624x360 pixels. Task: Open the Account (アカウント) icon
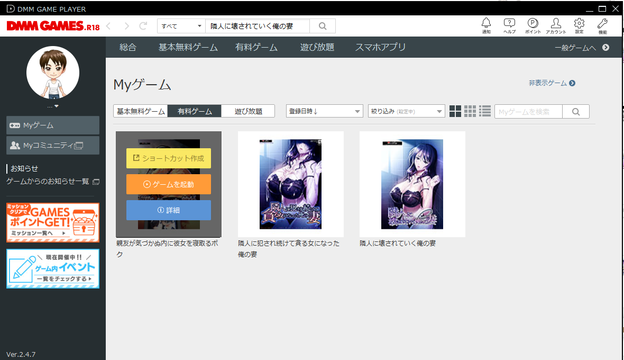pyautogui.click(x=556, y=25)
